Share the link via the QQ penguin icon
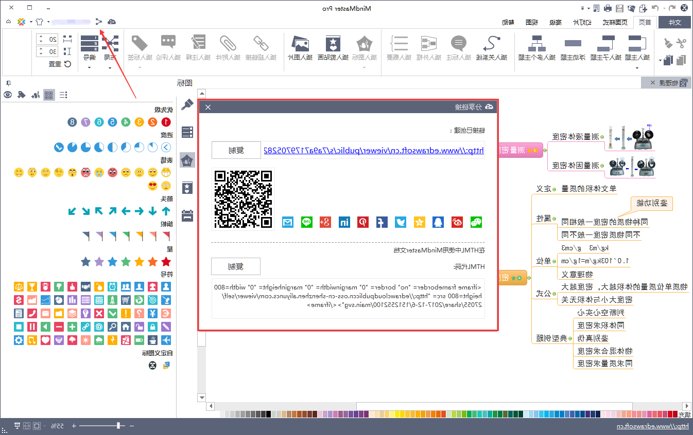693x435 pixels. pos(439,222)
